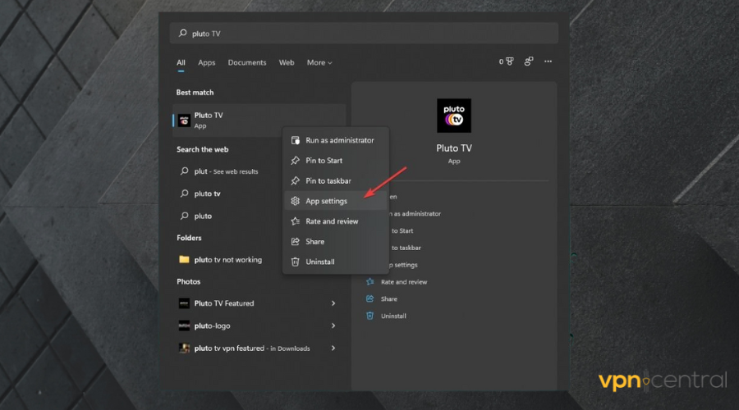
Task: Switch to the Apps tab
Action: [x=206, y=62]
